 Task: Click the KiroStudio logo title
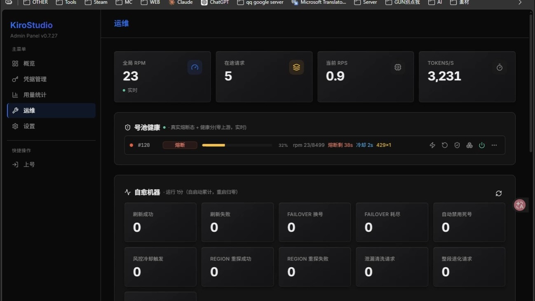[31, 25]
